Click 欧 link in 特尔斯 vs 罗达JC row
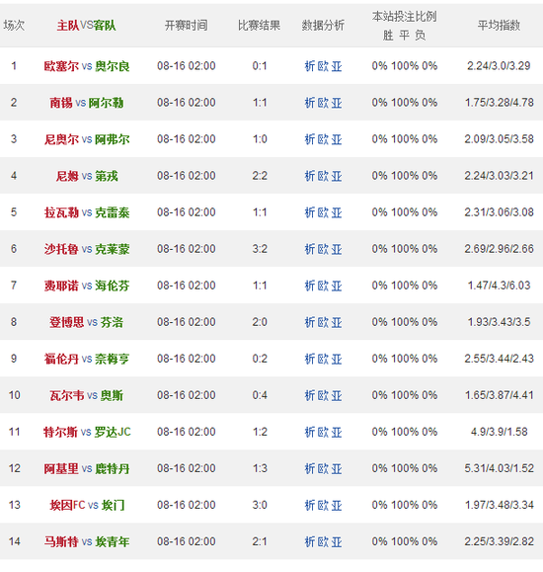This screenshot has width=543, height=572. click(x=323, y=432)
